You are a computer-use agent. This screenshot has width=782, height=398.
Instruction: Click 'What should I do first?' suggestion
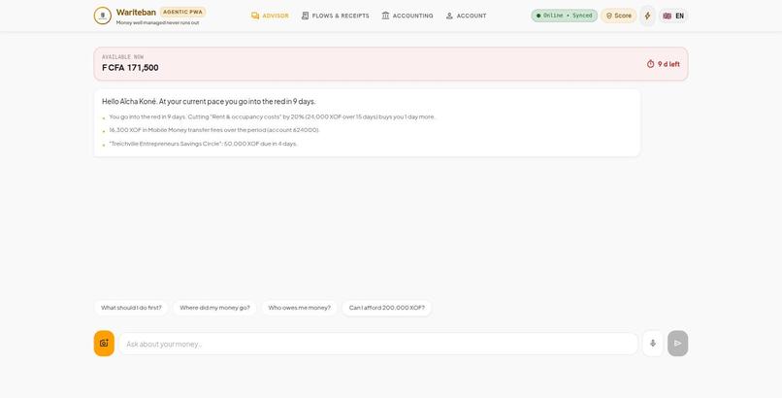(131, 308)
